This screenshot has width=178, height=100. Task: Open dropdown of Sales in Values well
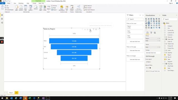pos(158,47)
